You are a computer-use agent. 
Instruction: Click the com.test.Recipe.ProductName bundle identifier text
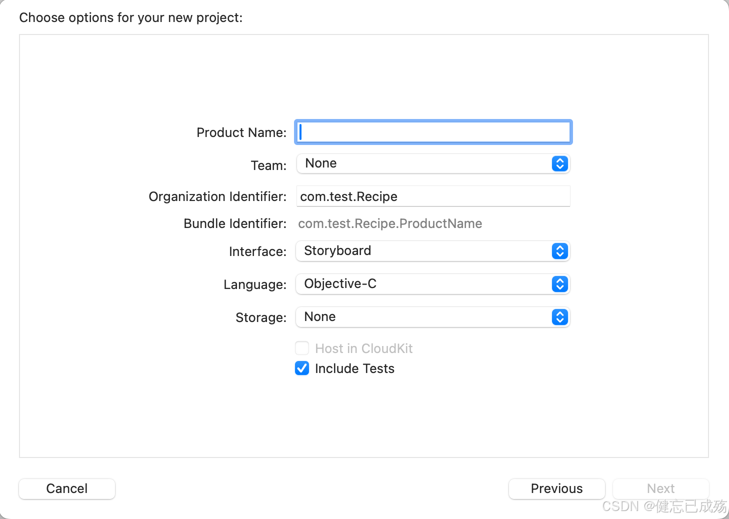[390, 223]
